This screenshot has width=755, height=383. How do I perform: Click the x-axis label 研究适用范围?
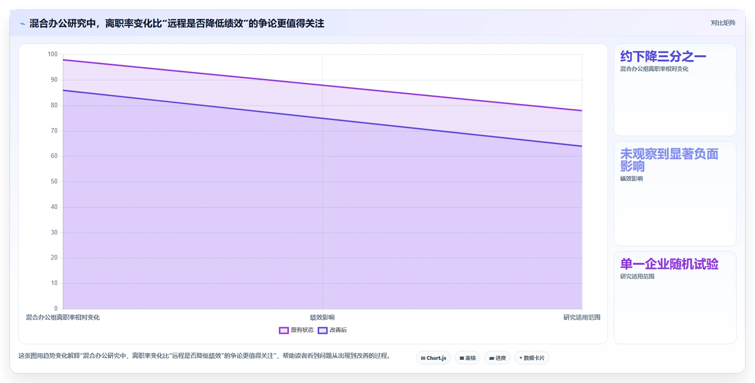[581, 317]
